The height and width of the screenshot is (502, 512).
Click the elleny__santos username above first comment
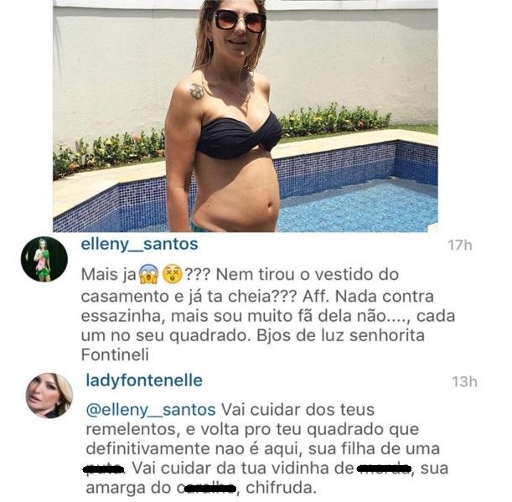[139, 245]
